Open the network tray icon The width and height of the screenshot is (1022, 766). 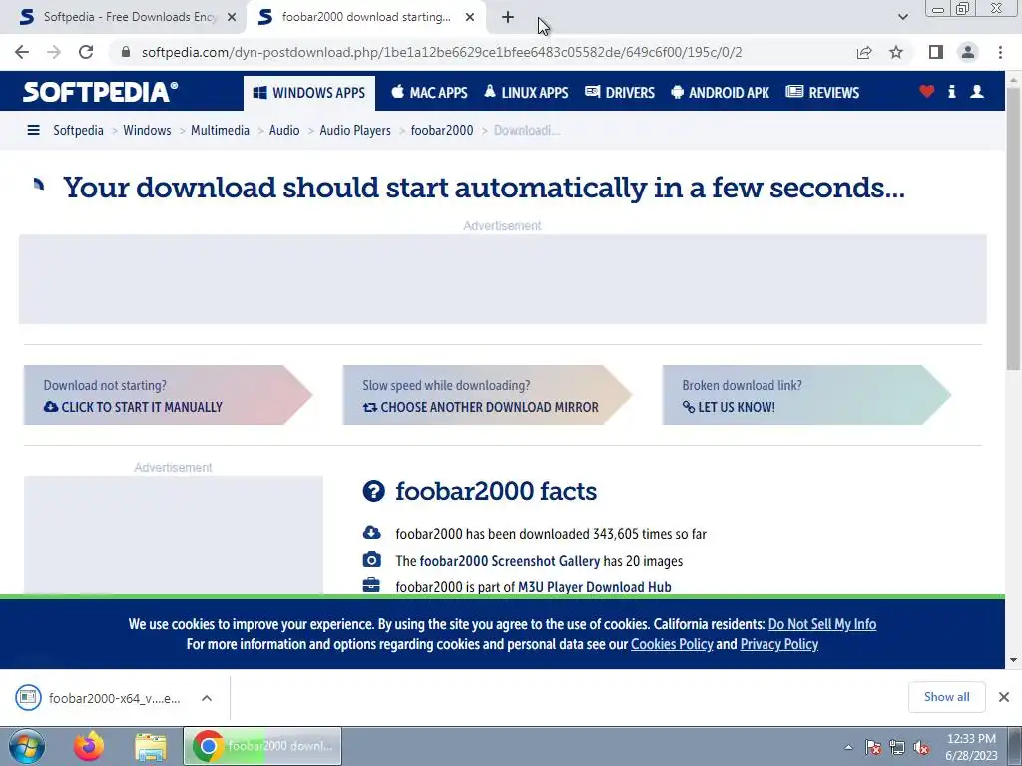[x=897, y=747]
